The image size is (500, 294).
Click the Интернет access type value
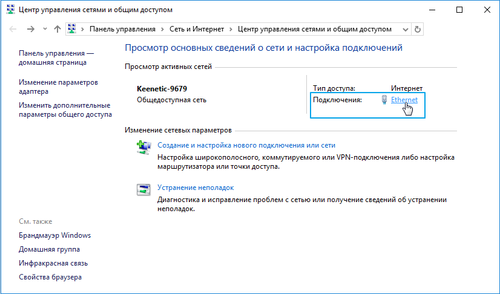click(x=407, y=88)
